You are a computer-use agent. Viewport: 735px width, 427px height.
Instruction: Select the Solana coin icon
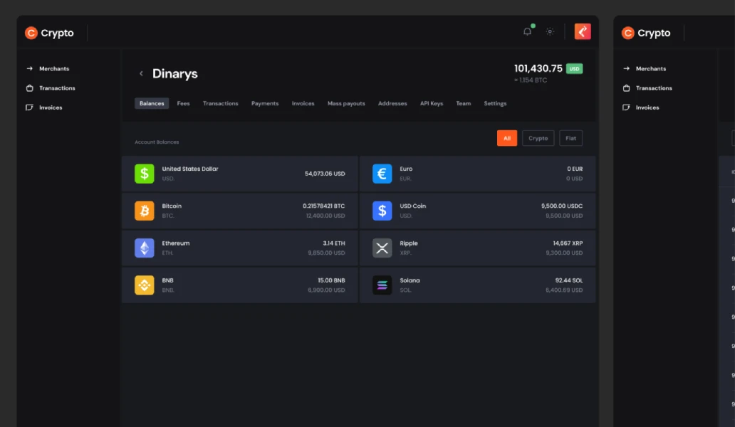382,285
